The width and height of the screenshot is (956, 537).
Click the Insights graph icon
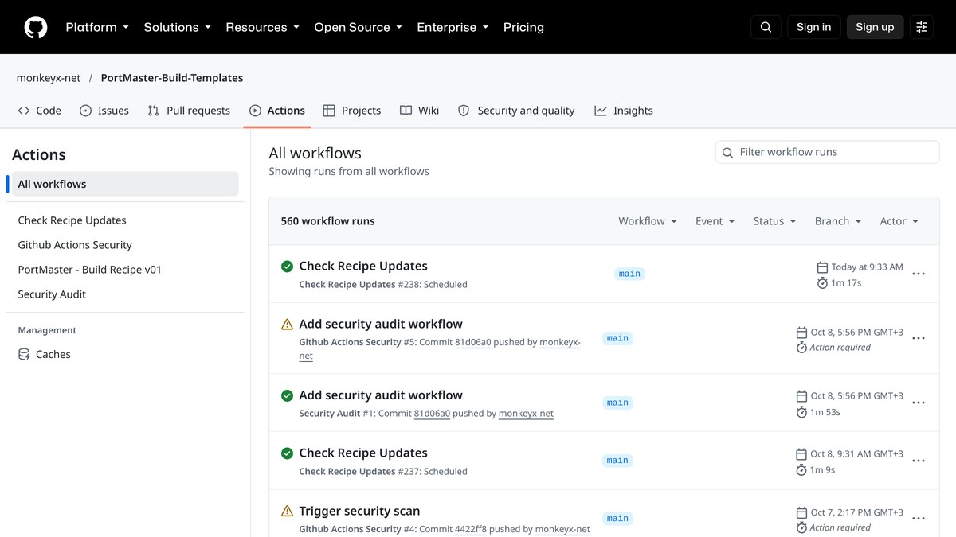tap(601, 111)
